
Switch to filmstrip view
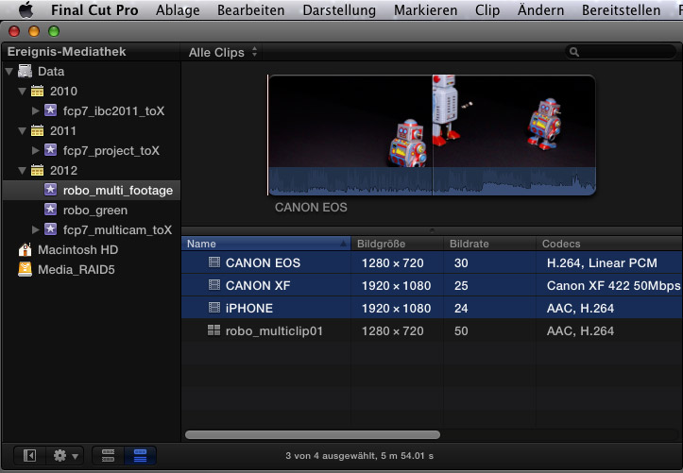(108, 455)
